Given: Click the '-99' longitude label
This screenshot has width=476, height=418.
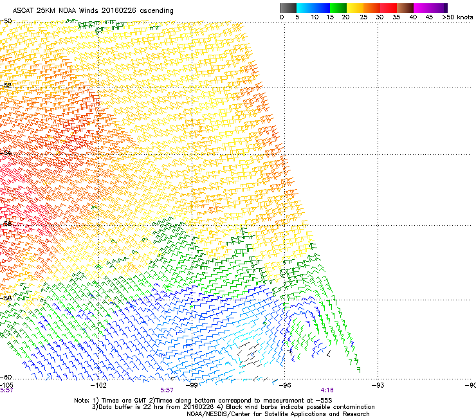Looking at the screenshot, I should coord(192,385).
